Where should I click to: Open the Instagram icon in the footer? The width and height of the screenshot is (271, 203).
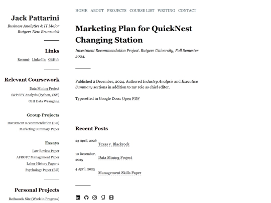(94, 197)
